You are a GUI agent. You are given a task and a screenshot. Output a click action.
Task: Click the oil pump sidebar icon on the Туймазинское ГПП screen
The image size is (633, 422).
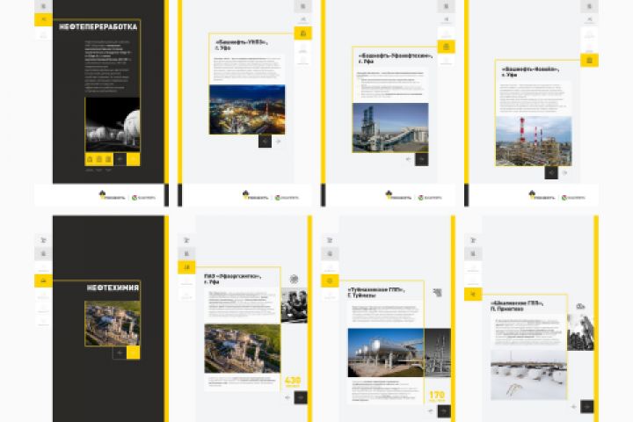(330, 240)
